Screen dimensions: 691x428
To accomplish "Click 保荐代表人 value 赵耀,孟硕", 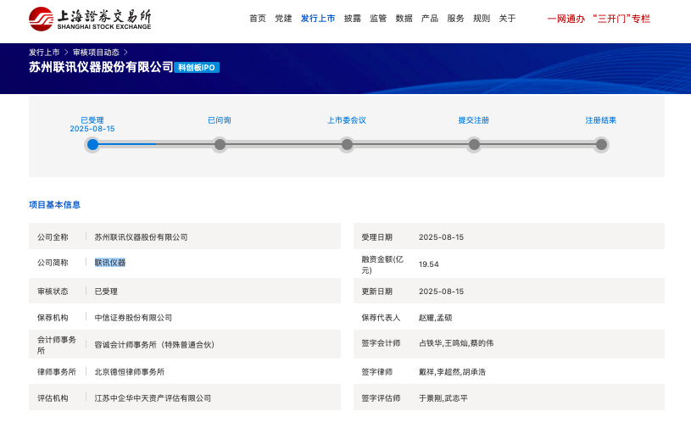I will point(436,318).
